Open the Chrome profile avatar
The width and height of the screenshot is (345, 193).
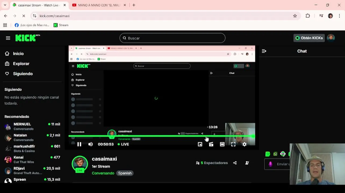(x=330, y=16)
